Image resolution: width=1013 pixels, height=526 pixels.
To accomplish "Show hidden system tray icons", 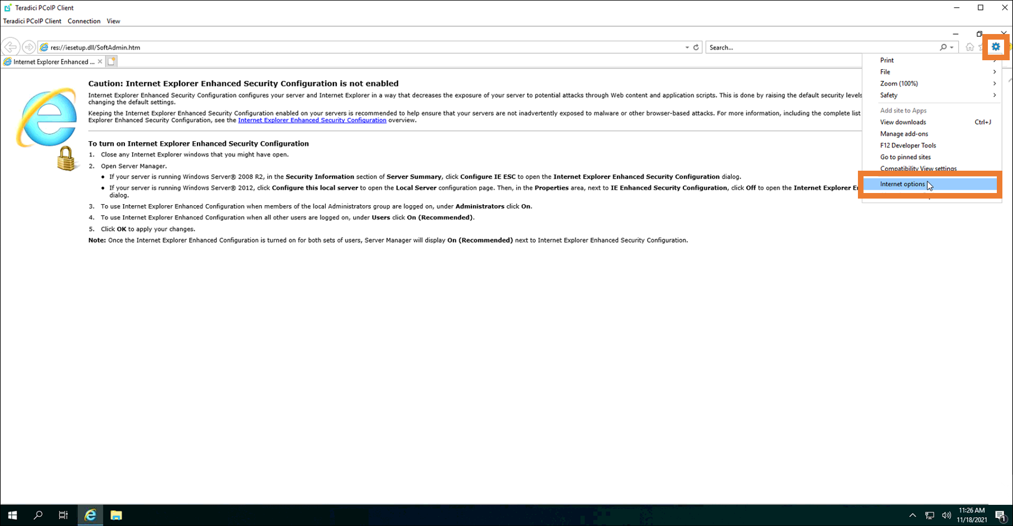I will pos(913,515).
